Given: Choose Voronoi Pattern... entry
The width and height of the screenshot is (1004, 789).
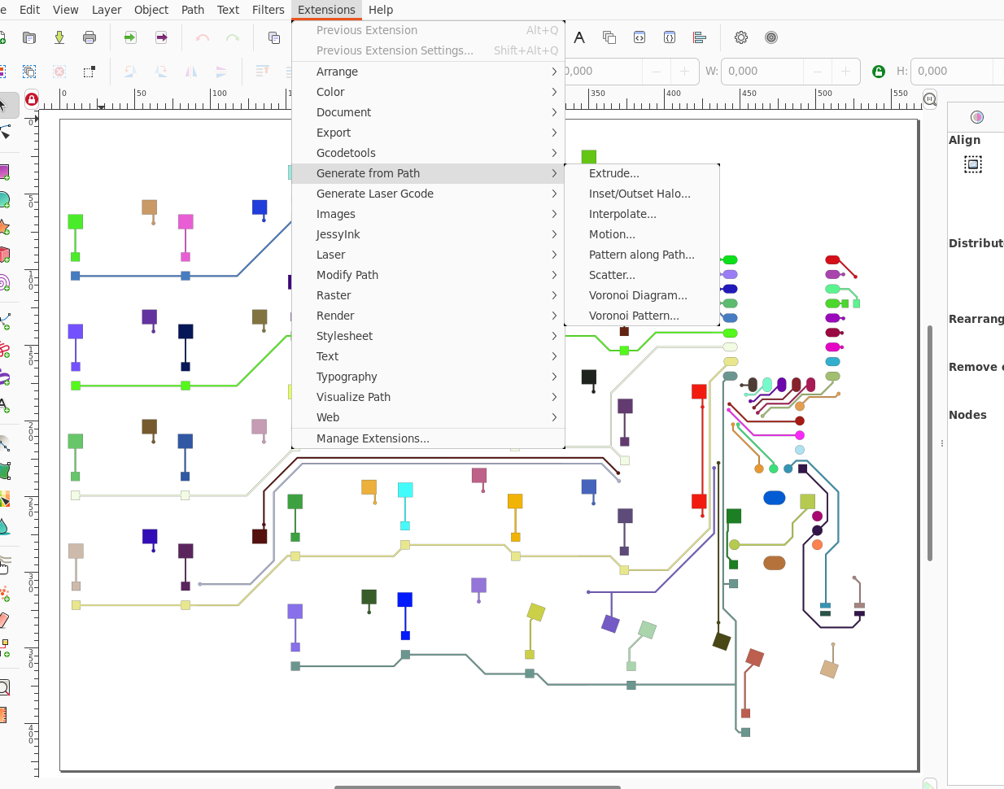Looking at the screenshot, I should [642, 316].
